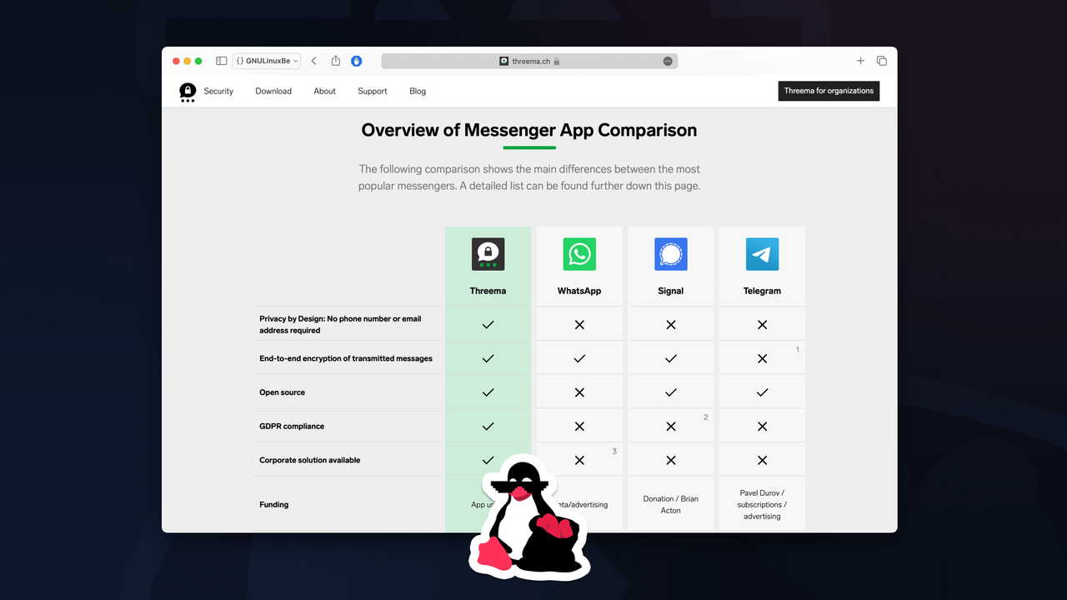Click the Threema column label
1067x600 pixels.
click(x=488, y=291)
